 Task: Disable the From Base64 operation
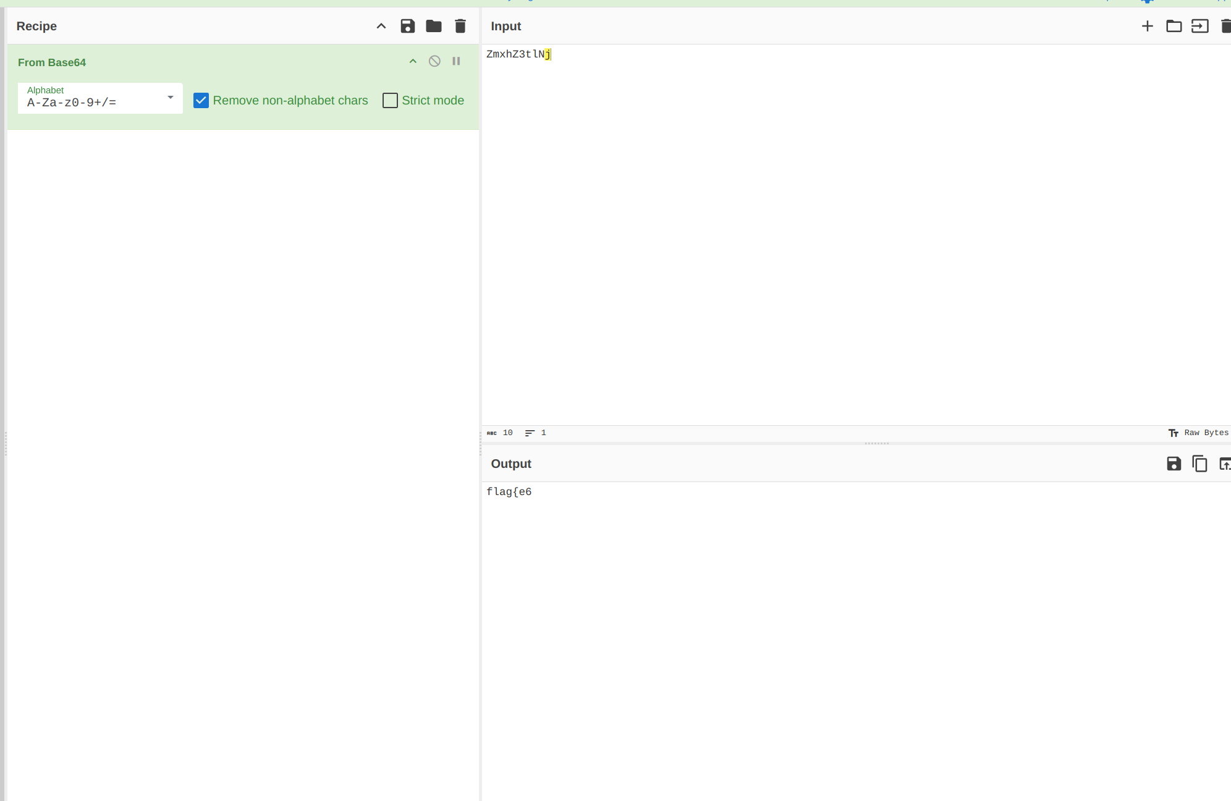point(434,61)
